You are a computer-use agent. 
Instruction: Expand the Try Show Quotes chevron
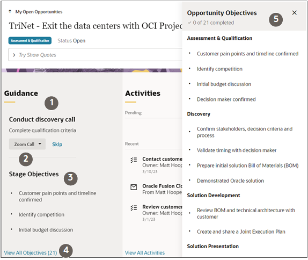(14, 55)
